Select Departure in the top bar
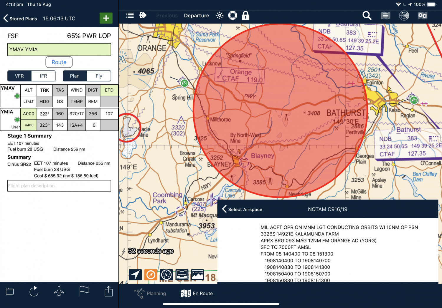 (x=196, y=15)
